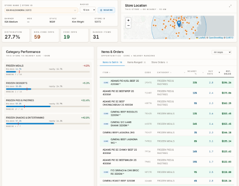Sort the table by Category column

point(164,72)
